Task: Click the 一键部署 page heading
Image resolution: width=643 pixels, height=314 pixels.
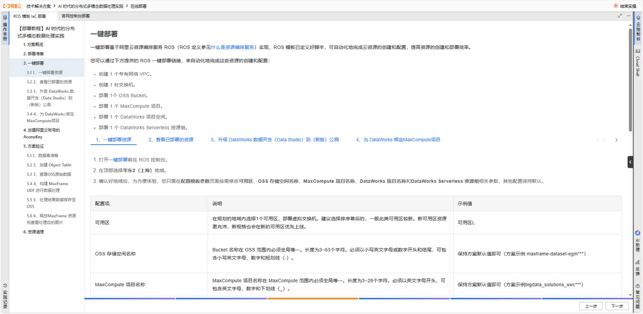Action: [x=104, y=34]
